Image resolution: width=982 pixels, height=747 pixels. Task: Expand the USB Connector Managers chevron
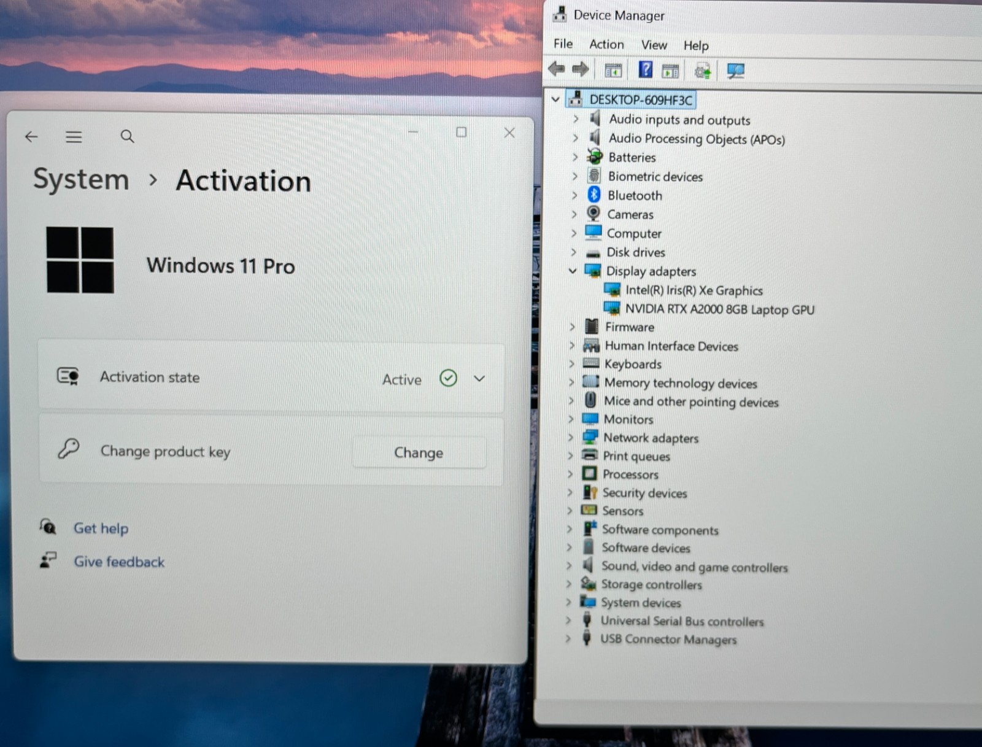click(568, 638)
